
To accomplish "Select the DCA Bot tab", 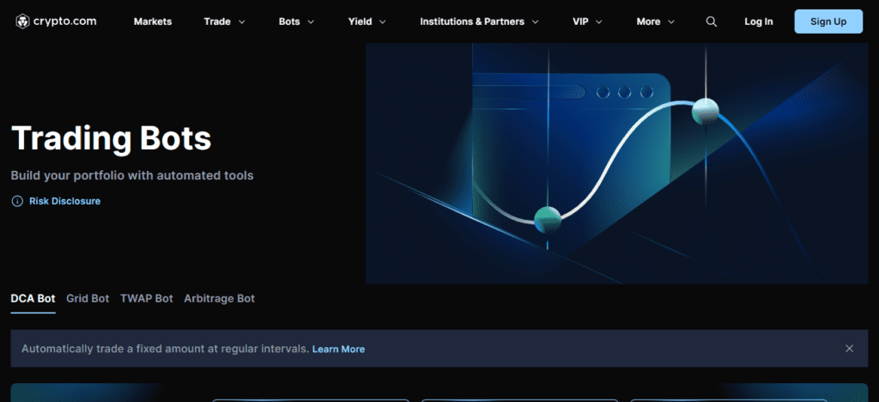I will (x=33, y=299).
